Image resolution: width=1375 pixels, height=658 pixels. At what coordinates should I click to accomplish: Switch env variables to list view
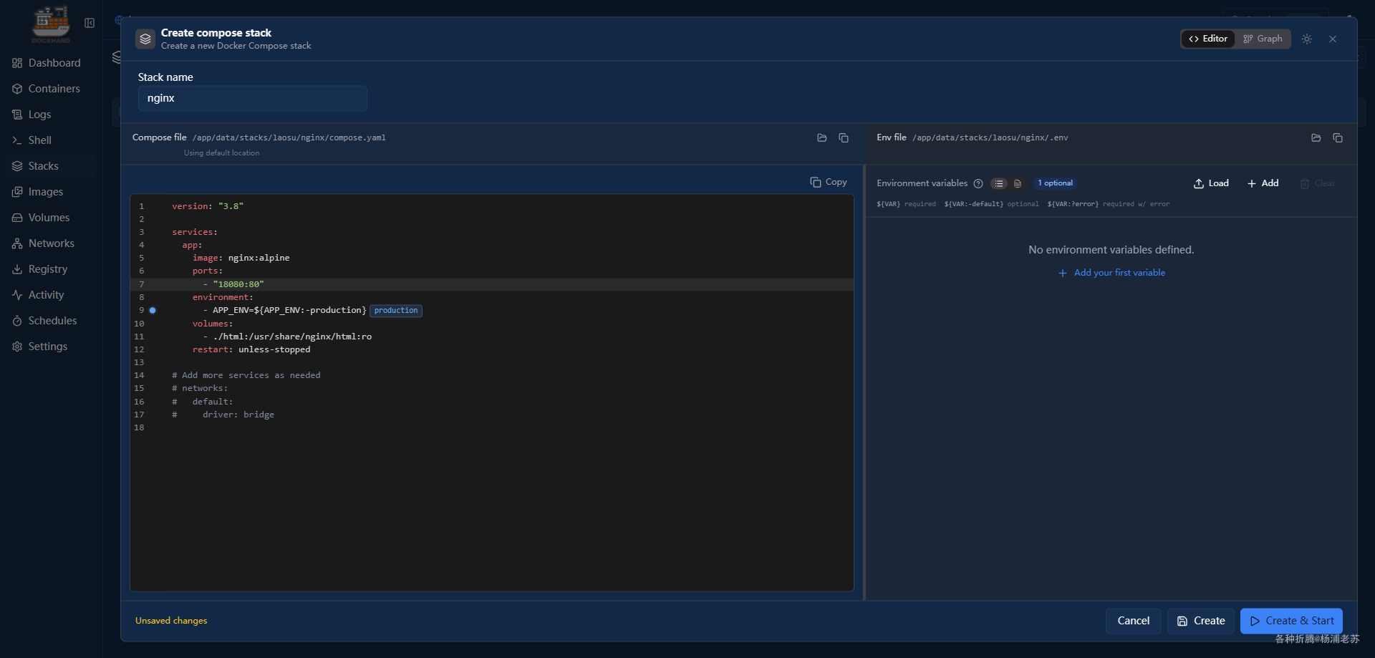999,183
